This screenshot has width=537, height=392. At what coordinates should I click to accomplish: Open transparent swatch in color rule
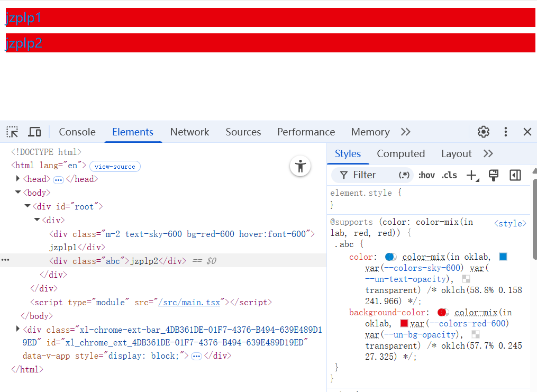point(466,279)
